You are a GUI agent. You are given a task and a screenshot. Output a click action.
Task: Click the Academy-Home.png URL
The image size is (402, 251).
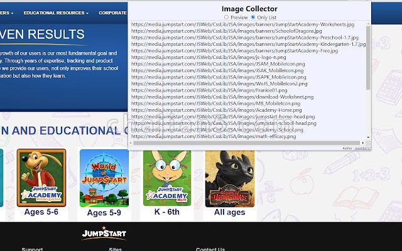pos(216,110)
